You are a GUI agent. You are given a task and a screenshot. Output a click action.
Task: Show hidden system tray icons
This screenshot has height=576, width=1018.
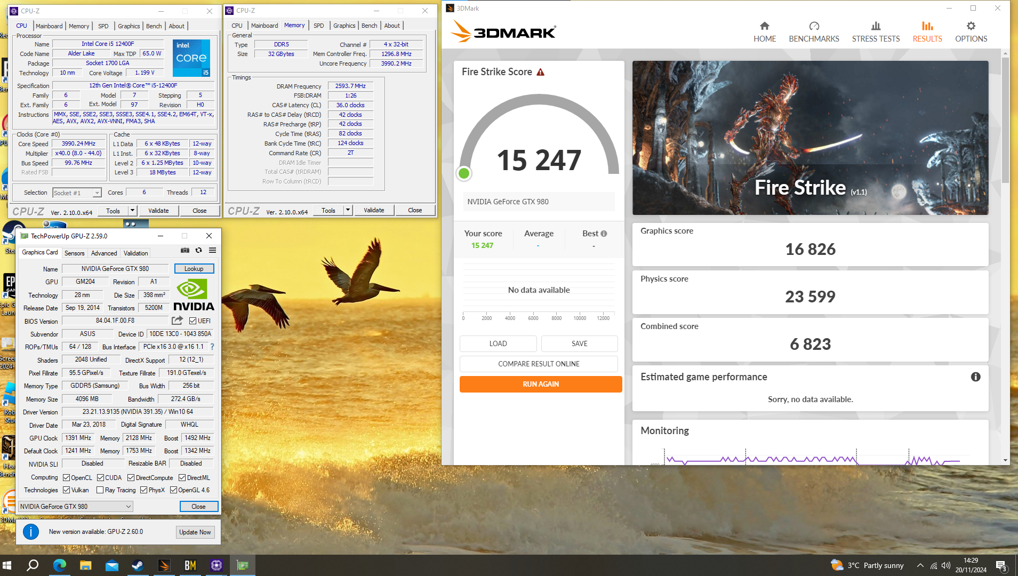click(x=920, y=565)
